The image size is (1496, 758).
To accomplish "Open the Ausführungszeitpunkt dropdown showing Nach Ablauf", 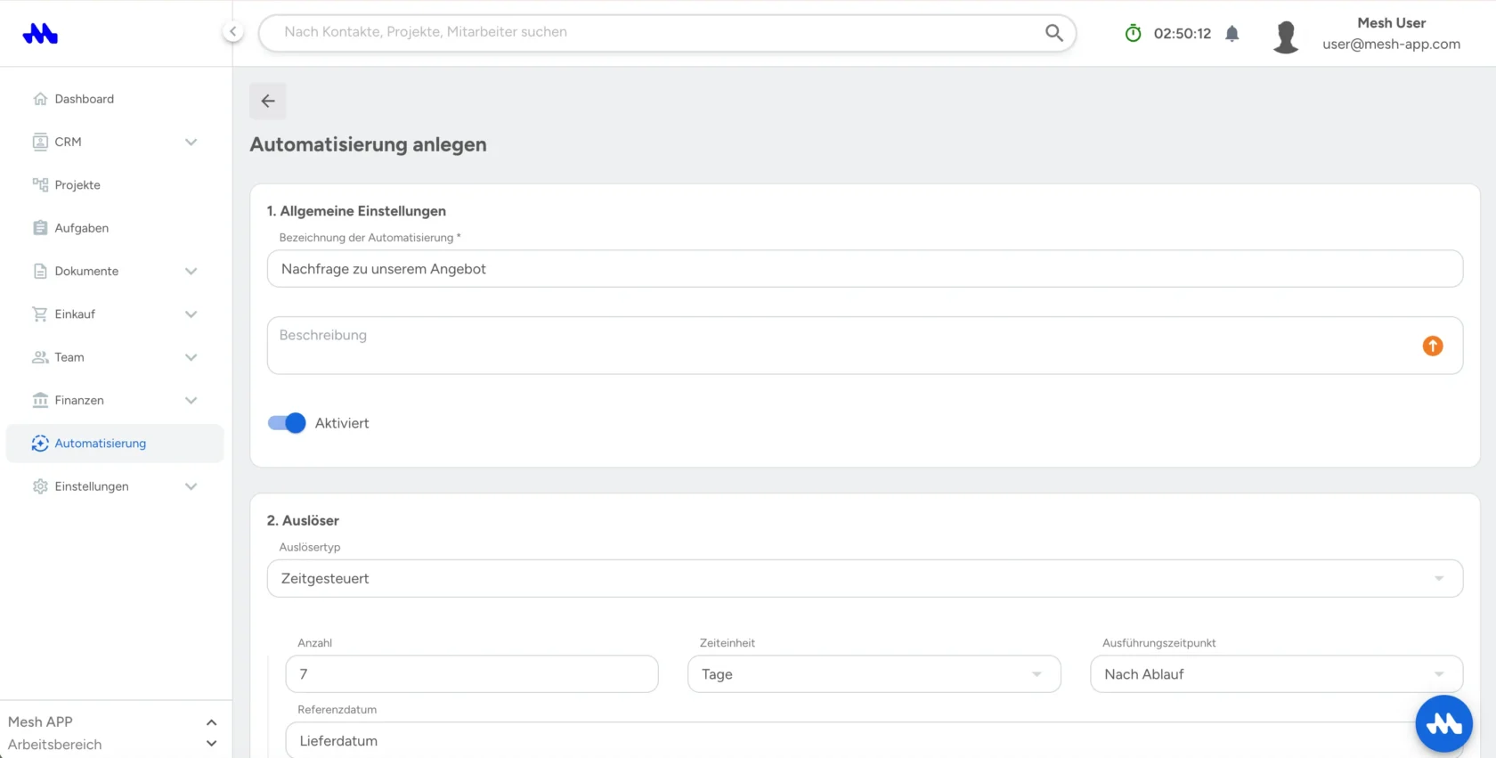I will click(1276, 674).
